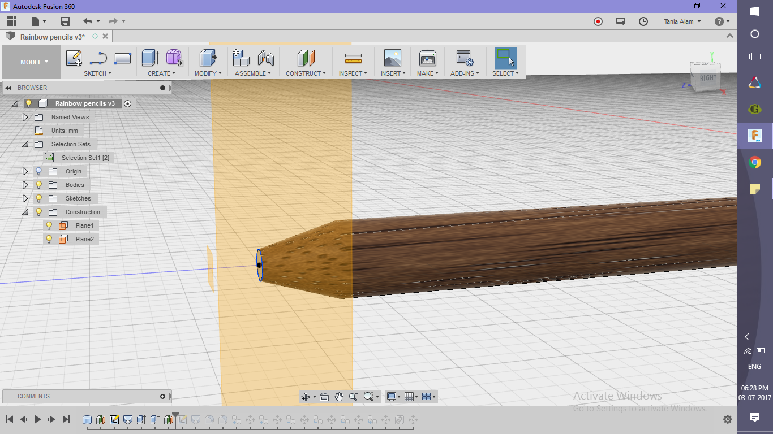
Task: Click the Zoom magnifier icon in navigation bar
Action: [x=354, y=397]
